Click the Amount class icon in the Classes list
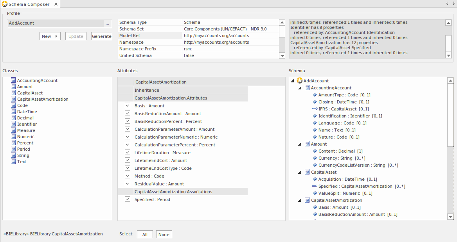 14,87
